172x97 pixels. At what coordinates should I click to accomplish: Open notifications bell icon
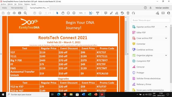[150, 8]
